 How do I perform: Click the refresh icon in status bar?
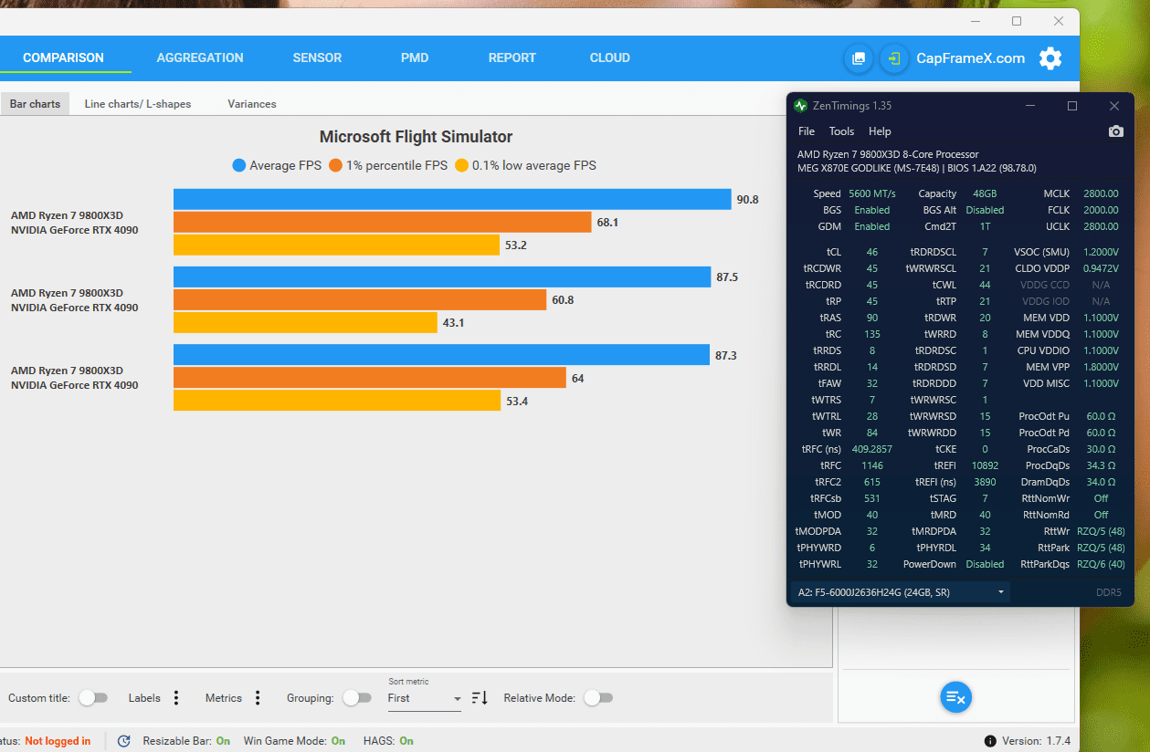[124, 741]
